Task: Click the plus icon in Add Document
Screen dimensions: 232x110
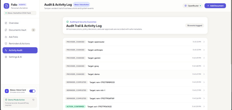Action: 208,6
